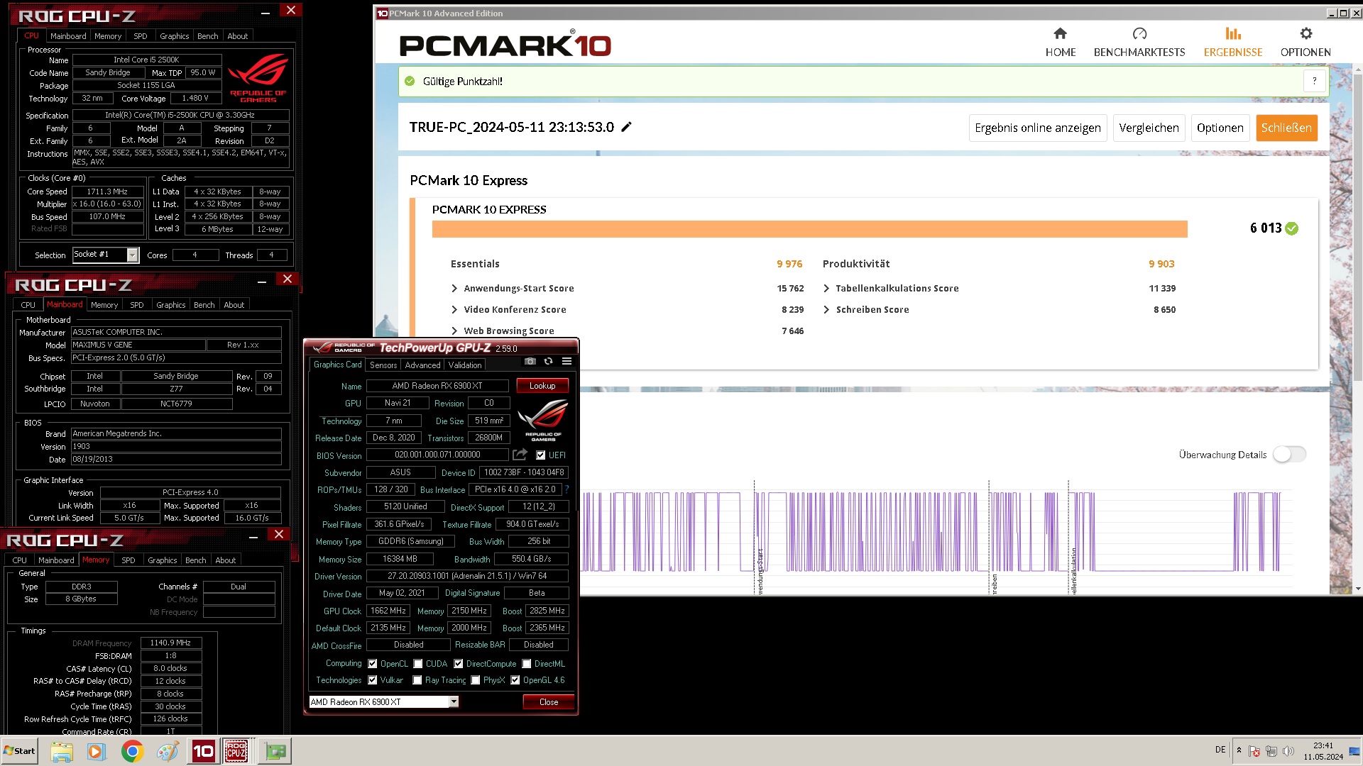
Task: Switch to Bench tab in top CPU-Z window
Action: click(208, 36)
